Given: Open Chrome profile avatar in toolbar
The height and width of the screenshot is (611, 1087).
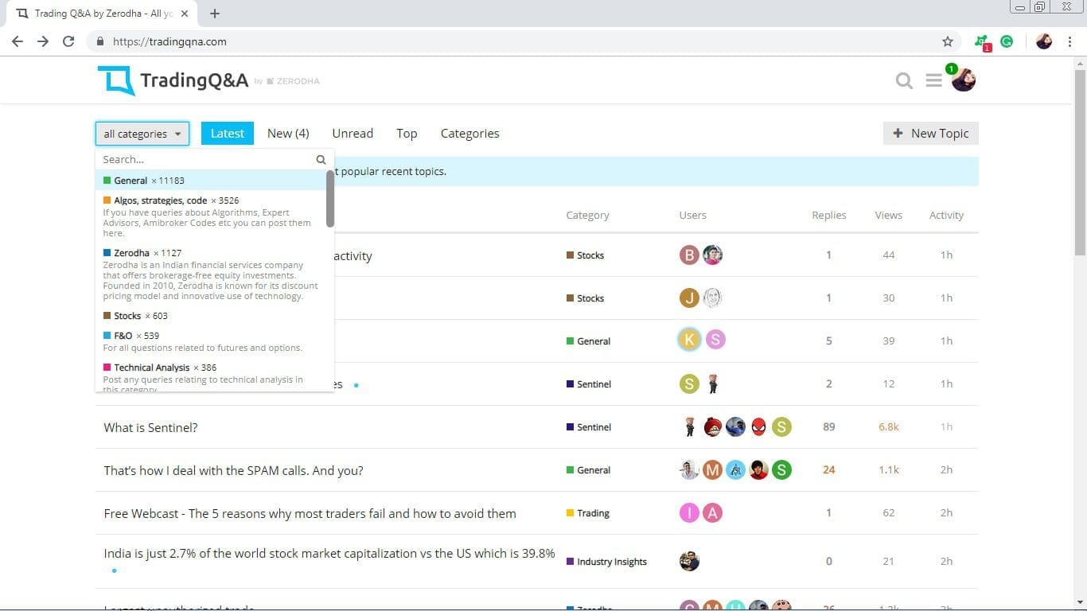Looking at the screenshot, I should pos(1044,41).
